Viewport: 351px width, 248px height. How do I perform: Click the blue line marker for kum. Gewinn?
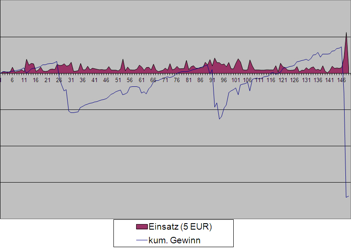[142, 240]
